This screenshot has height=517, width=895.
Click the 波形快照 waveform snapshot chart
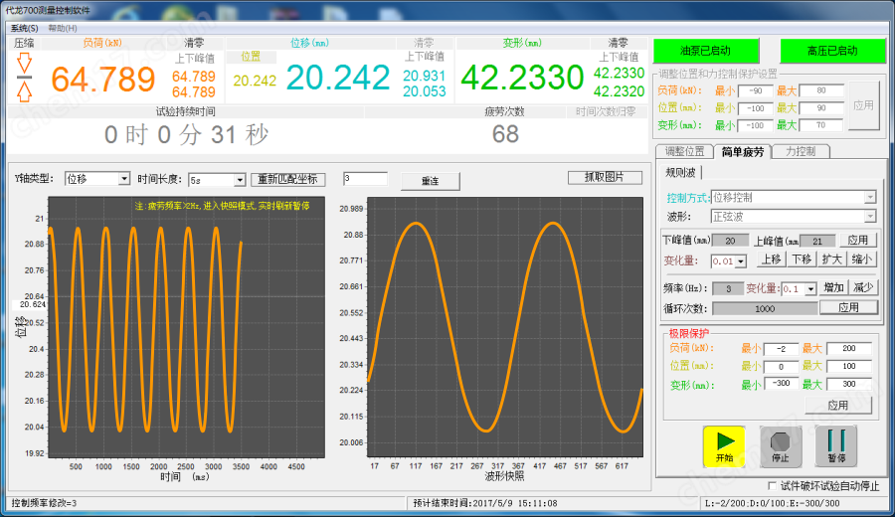[505, 327]
